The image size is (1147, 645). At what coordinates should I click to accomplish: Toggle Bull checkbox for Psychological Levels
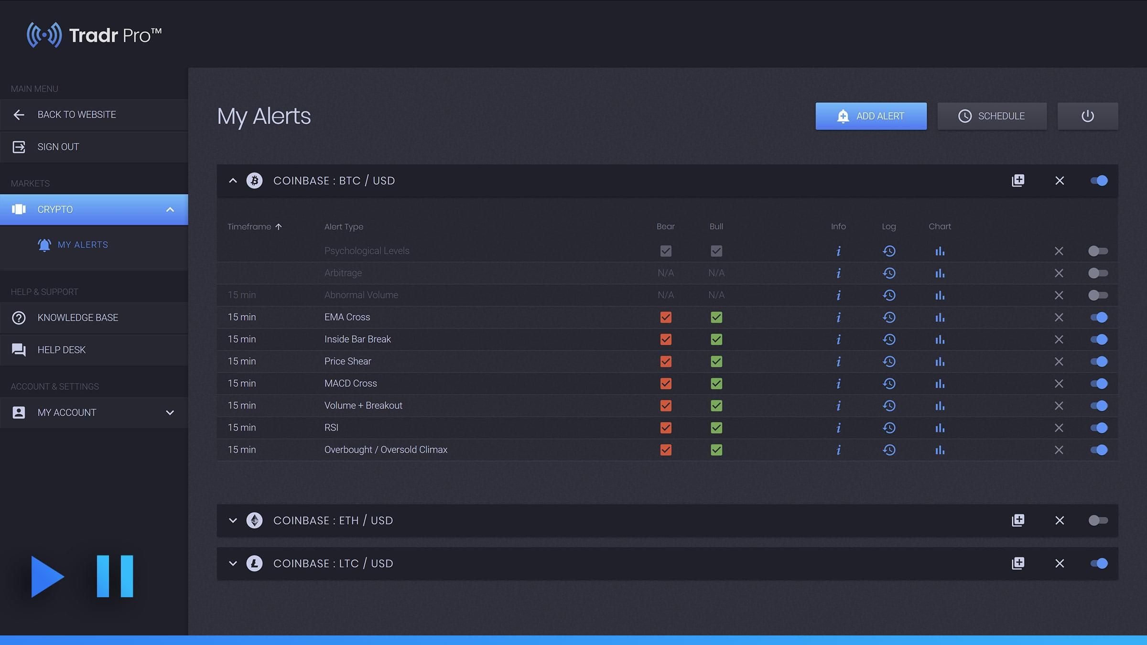point(716,251)
